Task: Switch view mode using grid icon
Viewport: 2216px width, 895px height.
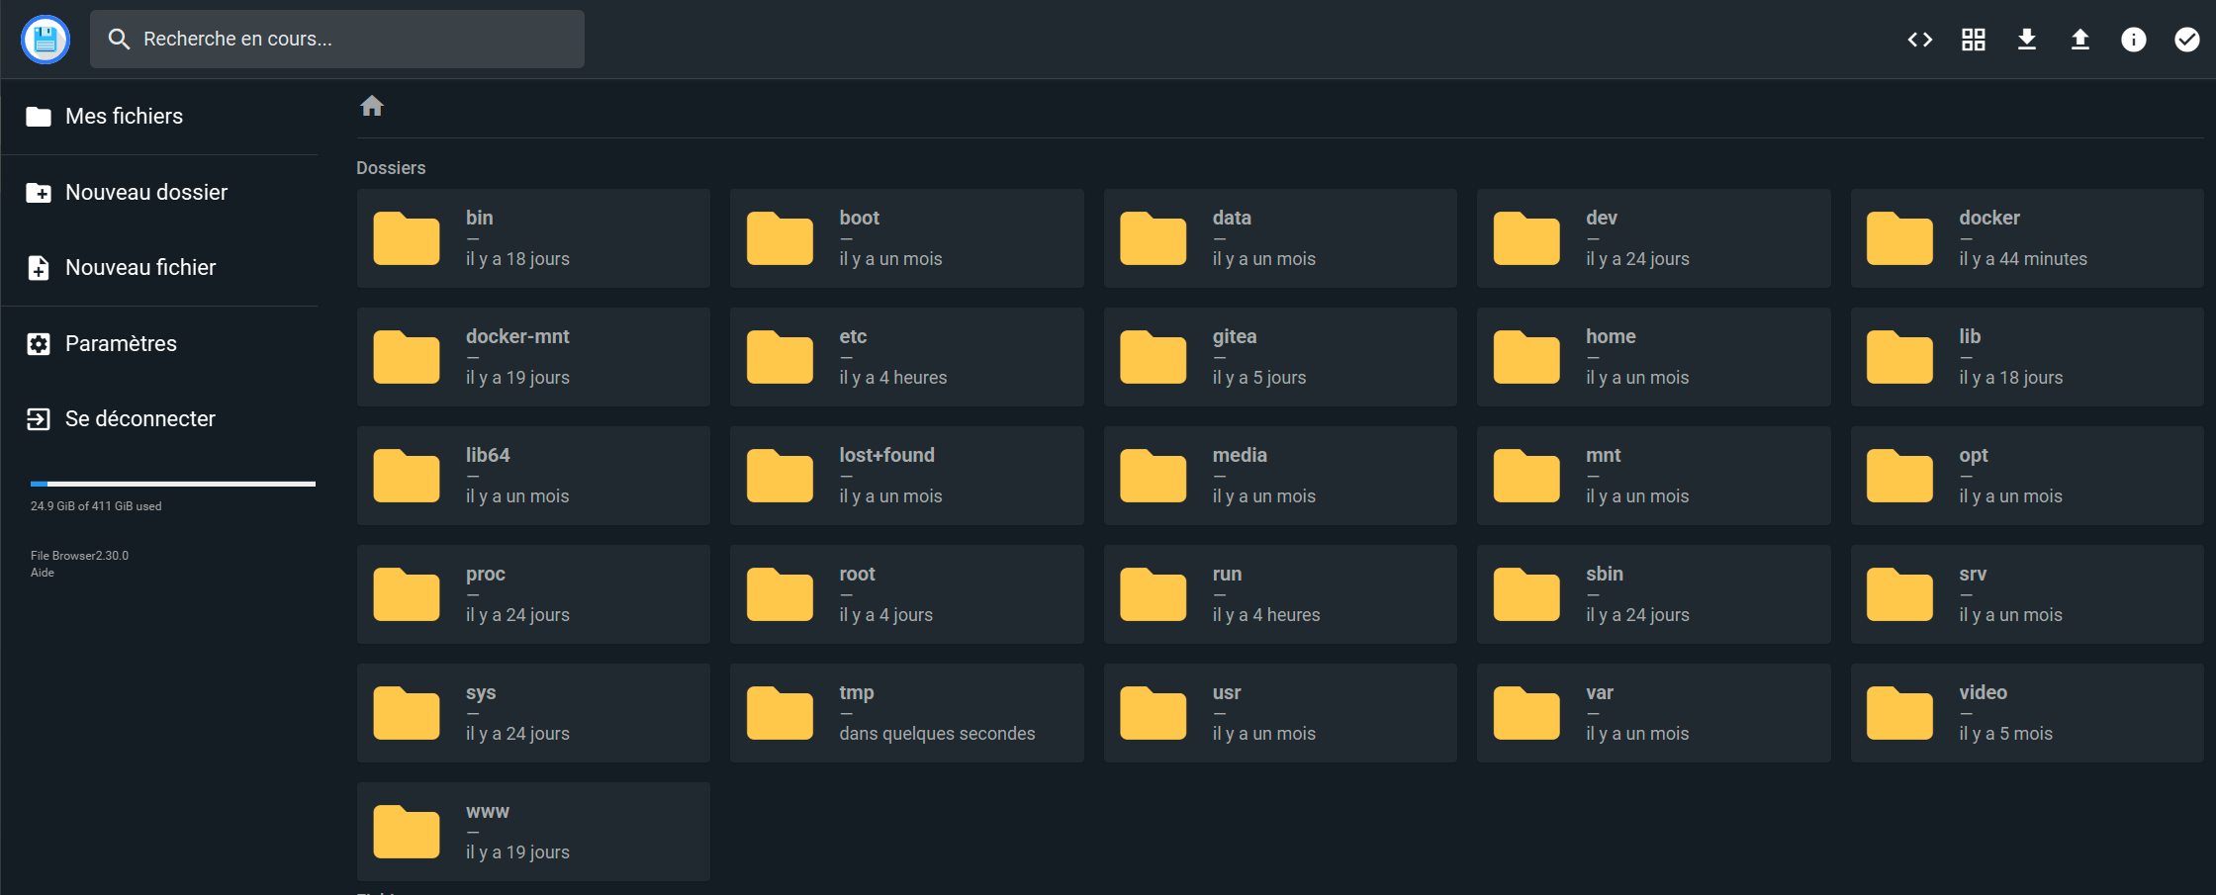Action: coord(1973,40)
